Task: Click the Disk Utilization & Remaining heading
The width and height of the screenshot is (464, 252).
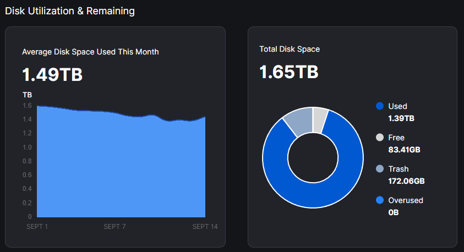Action: tap(70, 11)
